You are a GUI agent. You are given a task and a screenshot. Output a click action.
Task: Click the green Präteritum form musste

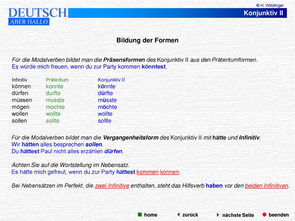click(x=55, y=100)
